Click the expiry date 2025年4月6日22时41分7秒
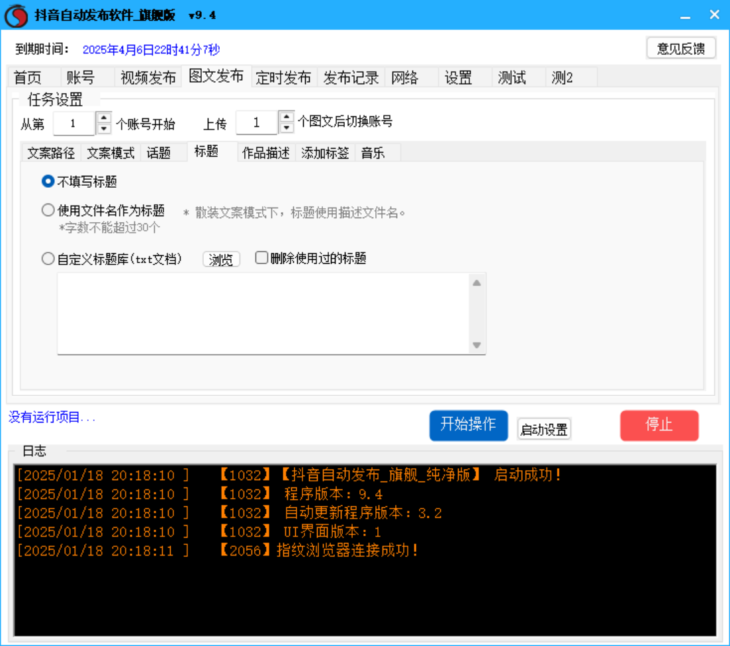This screenshot has height=646, width=730. pyautogui.click(x=151, y=50)
